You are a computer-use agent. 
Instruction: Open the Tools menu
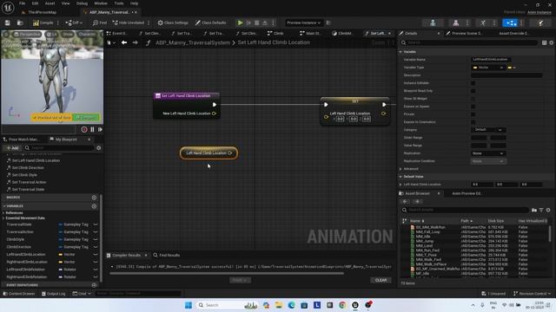(x=119, y=3)
